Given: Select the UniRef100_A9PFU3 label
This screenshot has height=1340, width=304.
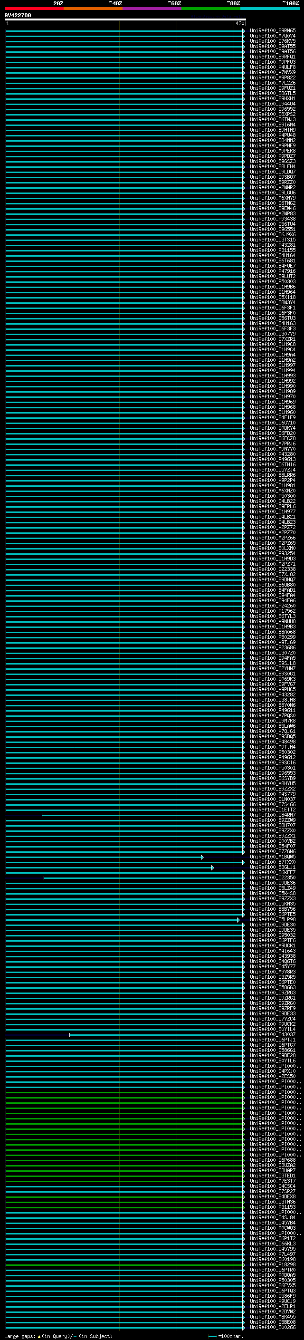Looking at the screenshot, I should (273, 62).
